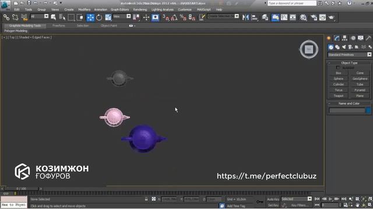Viewport: 373px width, 209px height.
Task: Expand the Quick Access toolbar dropdown arrow
Action: click(61, 3)
